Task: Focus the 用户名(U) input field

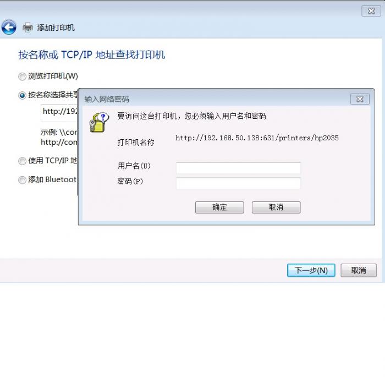Action: pyautogui.click(x=238, y=168)
